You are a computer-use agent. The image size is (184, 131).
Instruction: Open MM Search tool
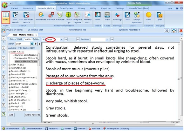15,17
